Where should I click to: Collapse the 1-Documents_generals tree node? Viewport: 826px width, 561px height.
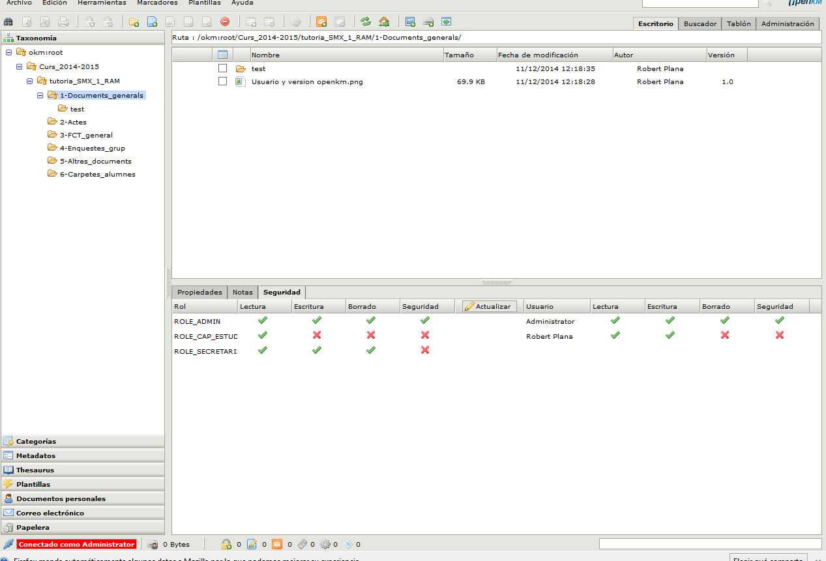coord(40,95)
